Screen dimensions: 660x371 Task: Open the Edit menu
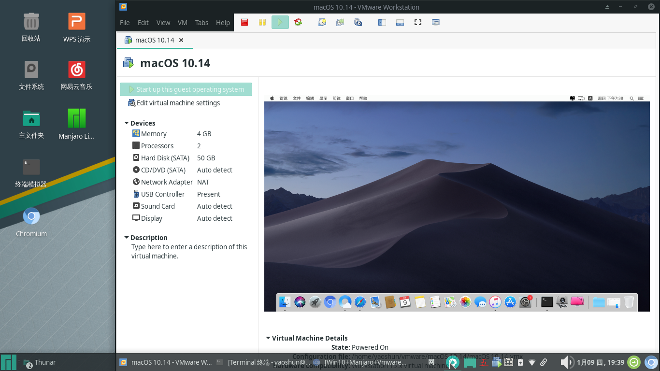(143, 23)
